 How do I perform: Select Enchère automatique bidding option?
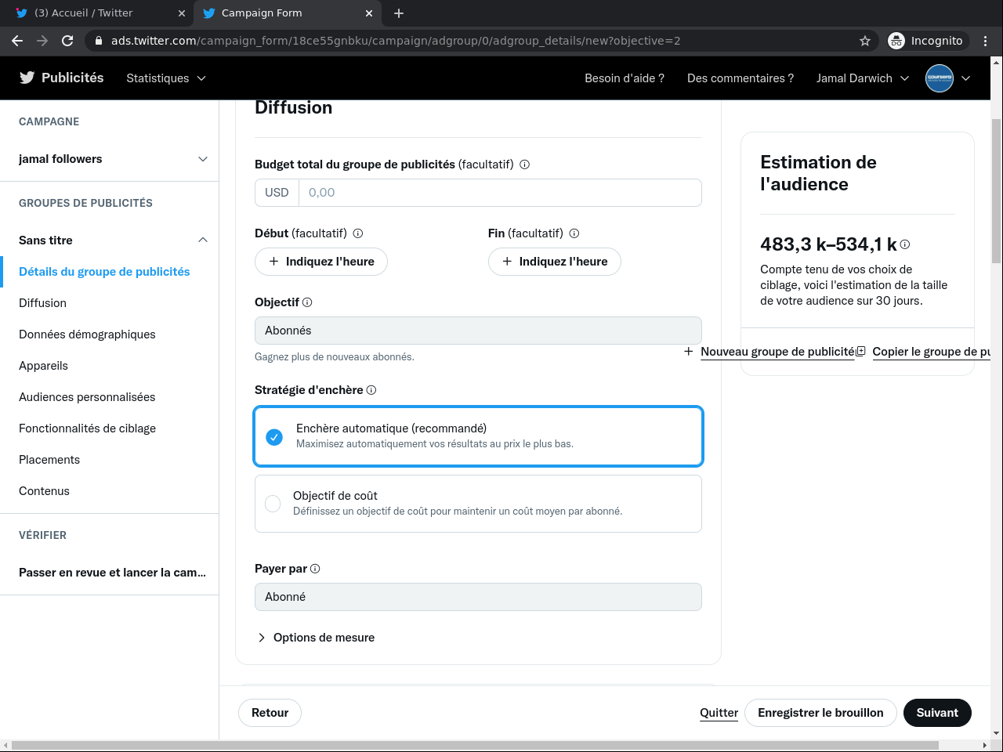pyautogui.click(x=274, y=436)
